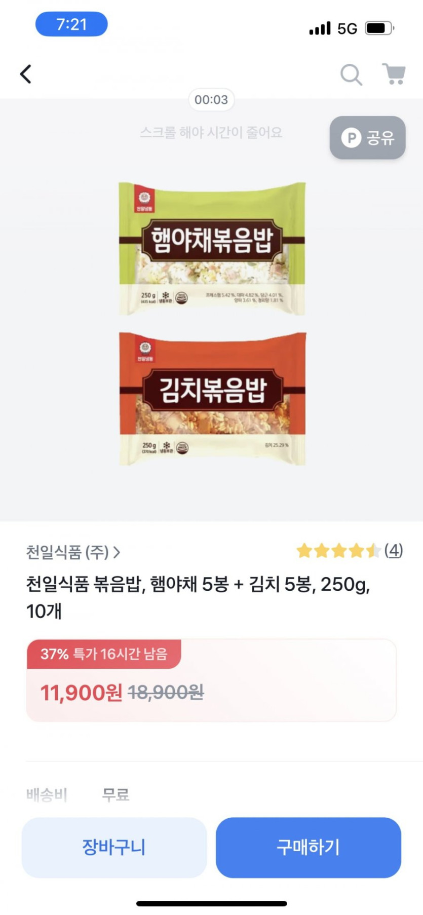
Task: Expand 천일식품 (주) seller chevron
Action: pos(117,552)
